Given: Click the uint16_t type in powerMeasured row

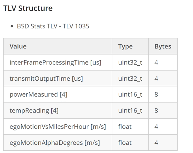Looking at the screenshot, I should 130,95.
